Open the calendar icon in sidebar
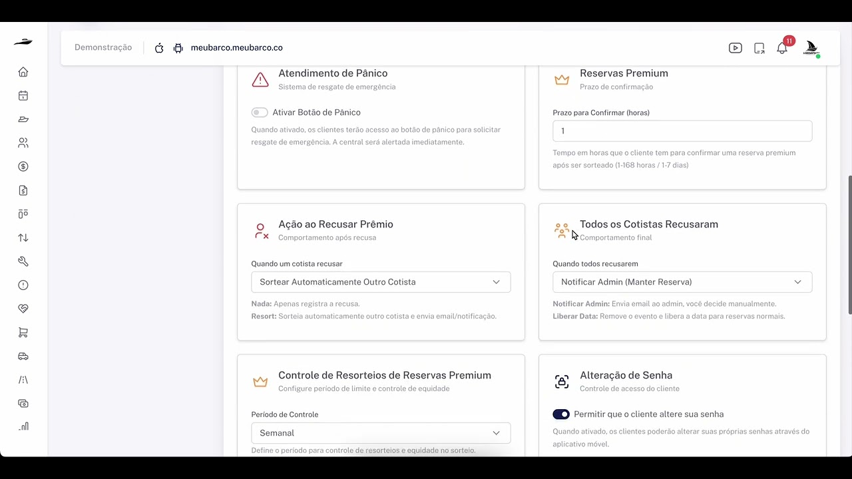The width and height of the screenshot is (852, 479). tap(23, 96)
